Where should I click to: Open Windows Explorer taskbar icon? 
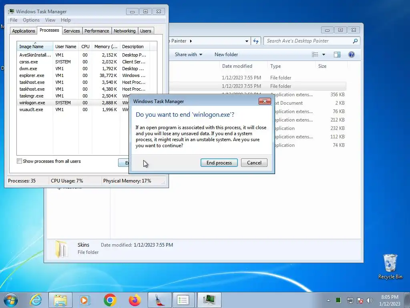(60, 300)
